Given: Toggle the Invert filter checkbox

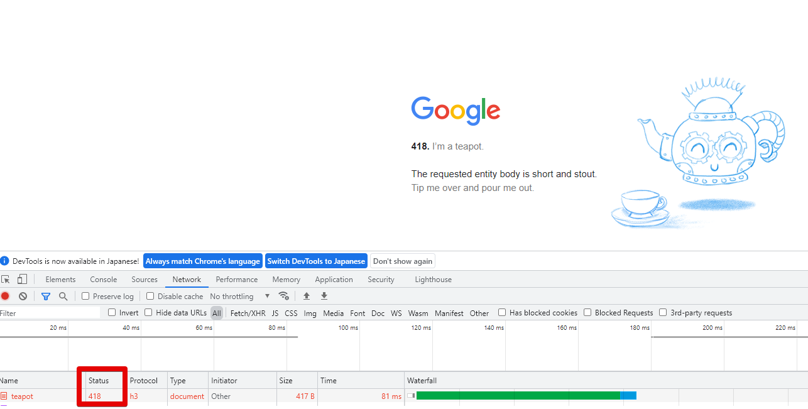Looking at the screenshot, I should coord(111,312).
